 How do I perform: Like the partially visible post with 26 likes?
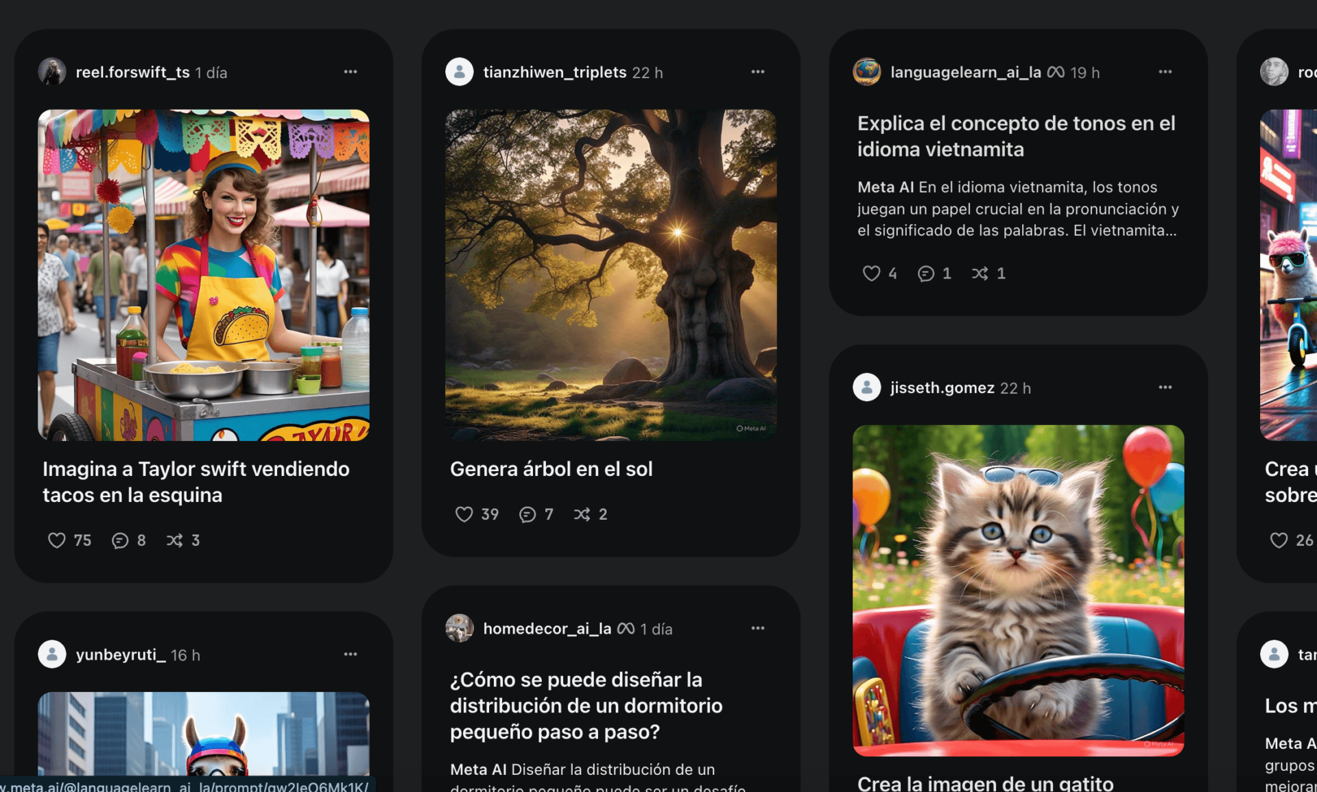click(1279, 540)
